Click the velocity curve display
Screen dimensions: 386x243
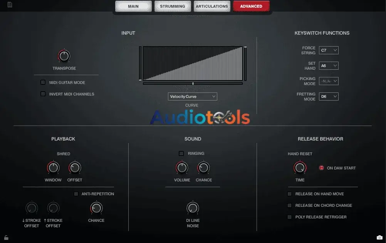click(193, 63)
